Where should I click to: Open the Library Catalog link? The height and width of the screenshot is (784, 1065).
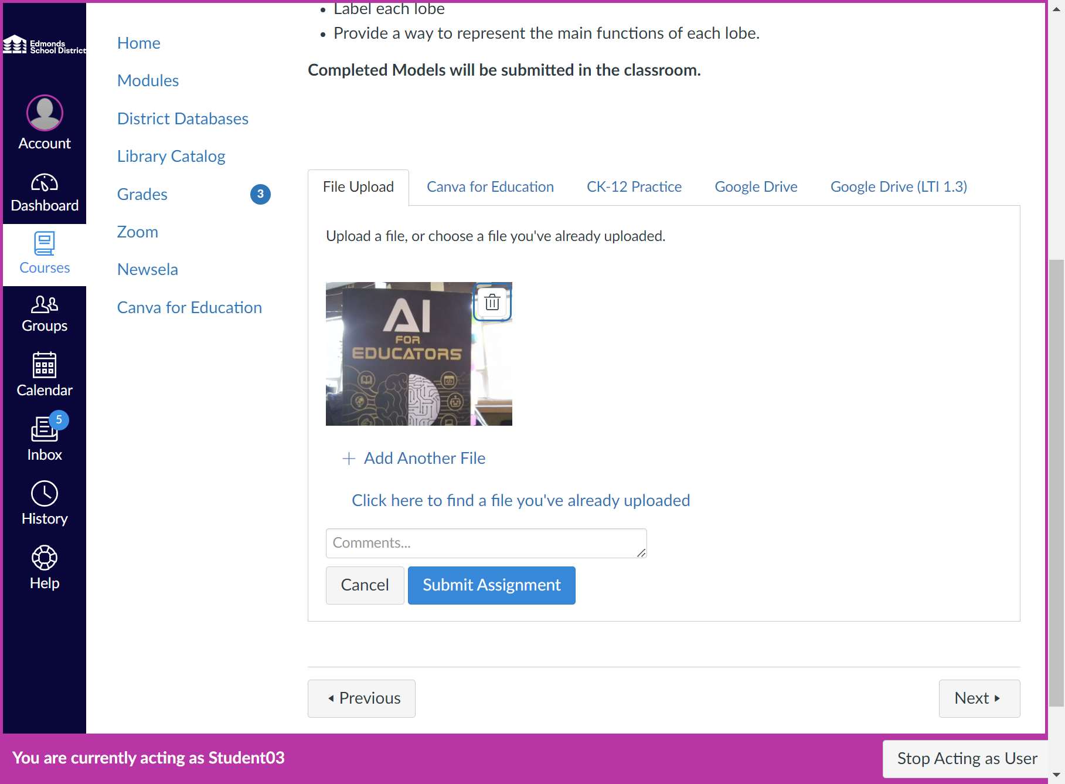pos(171,157)
